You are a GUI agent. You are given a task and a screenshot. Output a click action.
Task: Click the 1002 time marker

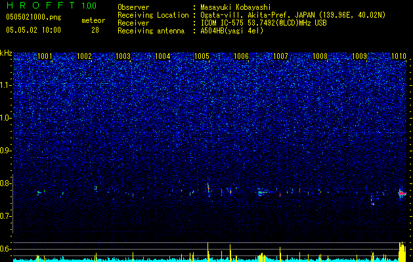pos(84,56)
